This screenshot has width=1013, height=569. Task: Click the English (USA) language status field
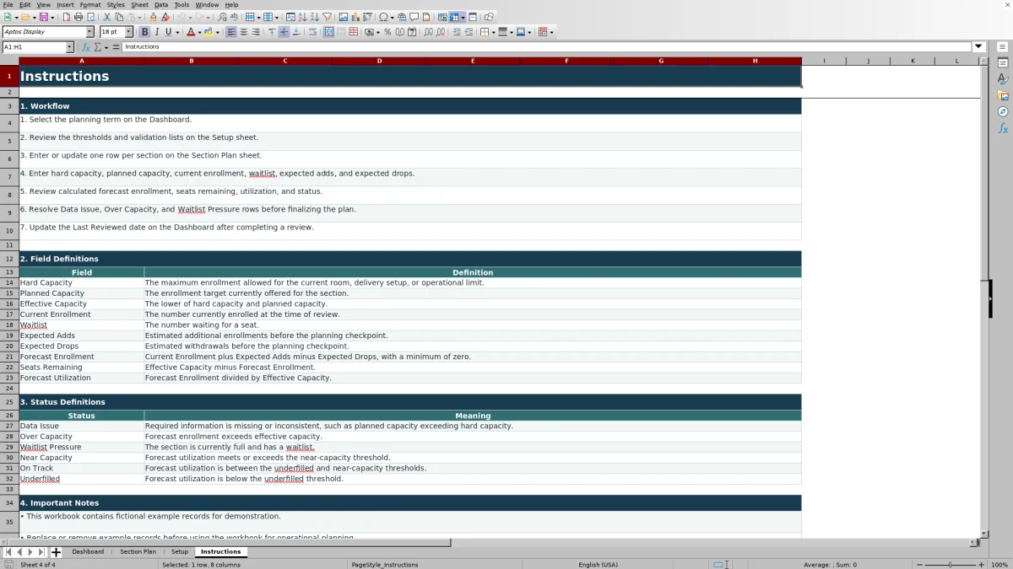(x=598, y=565)
